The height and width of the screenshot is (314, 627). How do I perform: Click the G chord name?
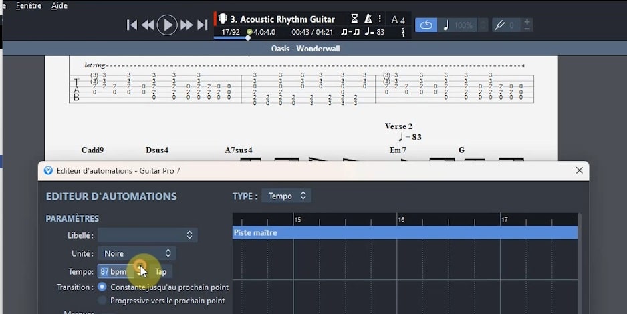pyautogui.click(x=461, y=150)
